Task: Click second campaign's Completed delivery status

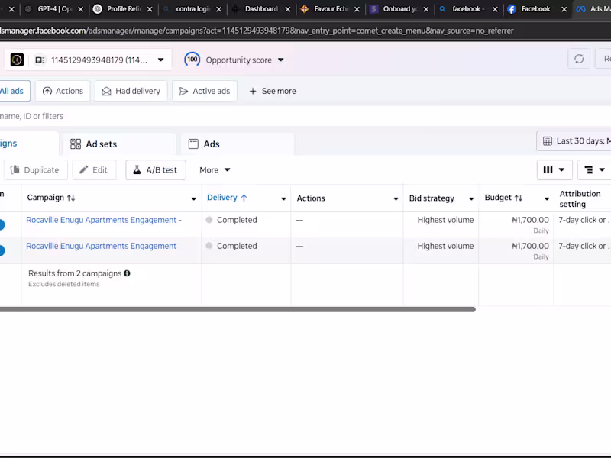Action: [237, 246]
